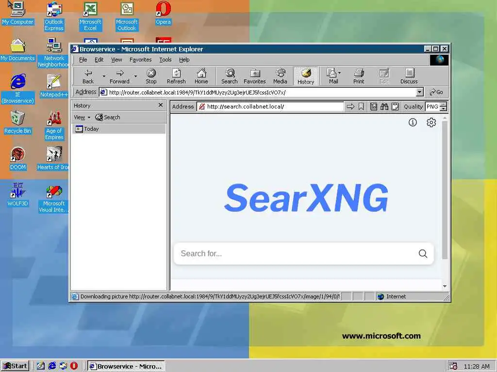This screenshot has width=497, height=372.
Task: Open the Tools menu
Action: (x=165, y=60)
